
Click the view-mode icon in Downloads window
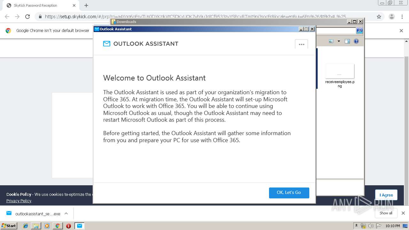pyautogui.click(x=331, y=41)
